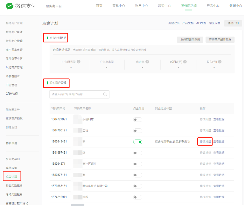Viewport: 244px width, 206px height.
Task: Open the 产品中心 navigation tab
Action: (213, 6)
